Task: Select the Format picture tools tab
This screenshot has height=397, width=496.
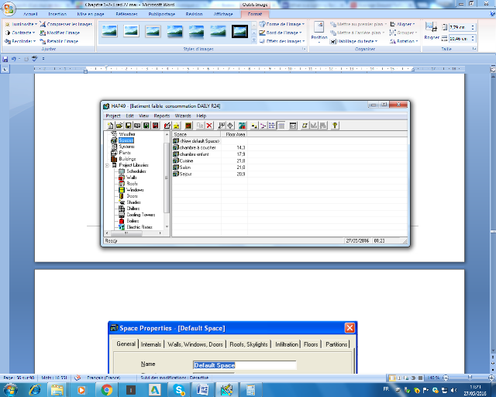Action: click(255, 14)
